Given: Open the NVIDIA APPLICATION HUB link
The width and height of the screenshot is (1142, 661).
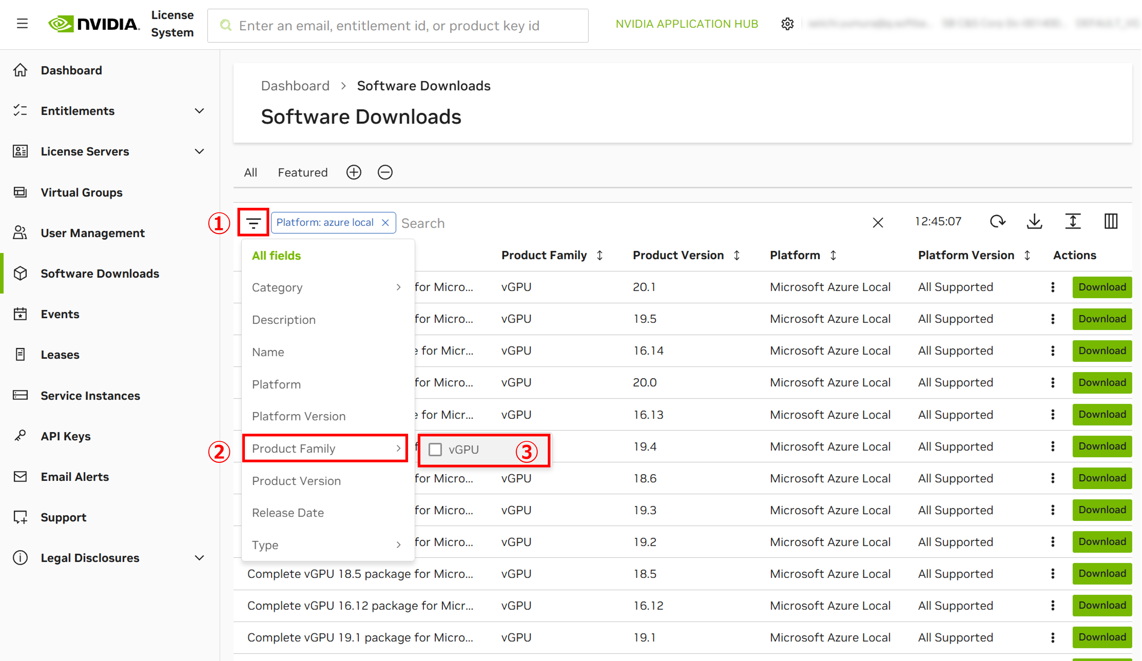Looking at the screenshot, I should point(687,24).
